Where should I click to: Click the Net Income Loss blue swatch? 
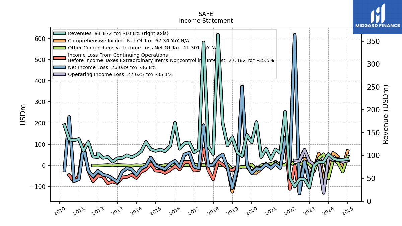(60, 67)
